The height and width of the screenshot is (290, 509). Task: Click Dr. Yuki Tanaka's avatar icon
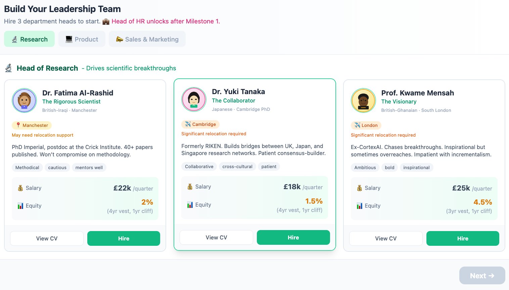click(x=194, y=99)
